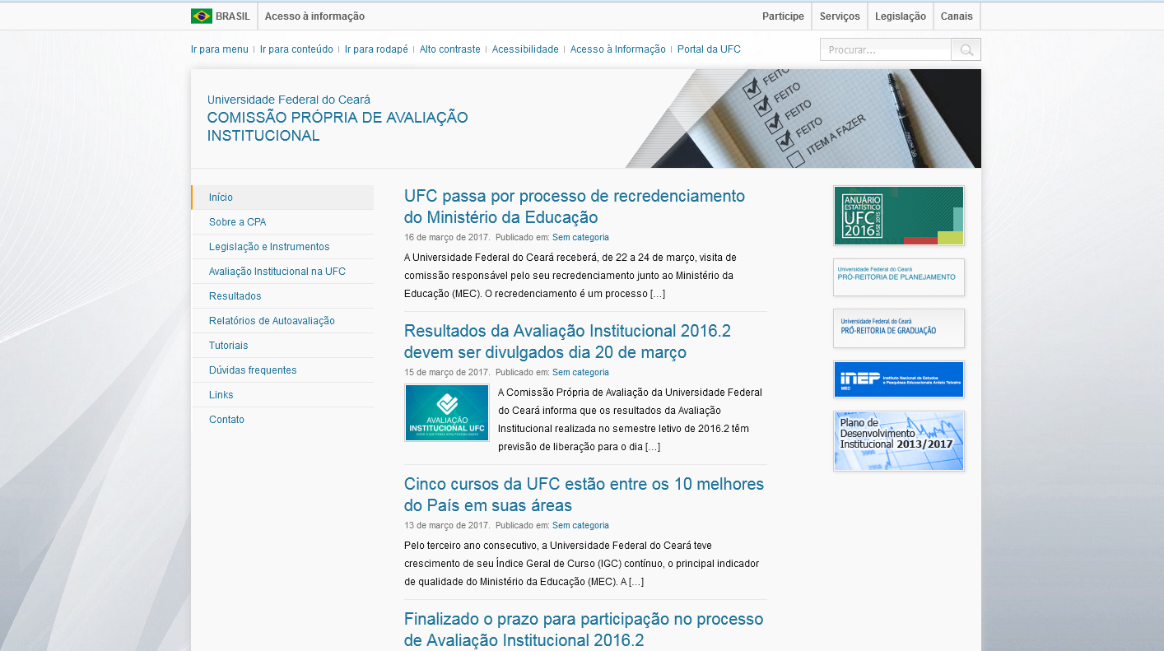Click the magnifying glass search button
The image size is (1164, 651).
click(966, 50)
